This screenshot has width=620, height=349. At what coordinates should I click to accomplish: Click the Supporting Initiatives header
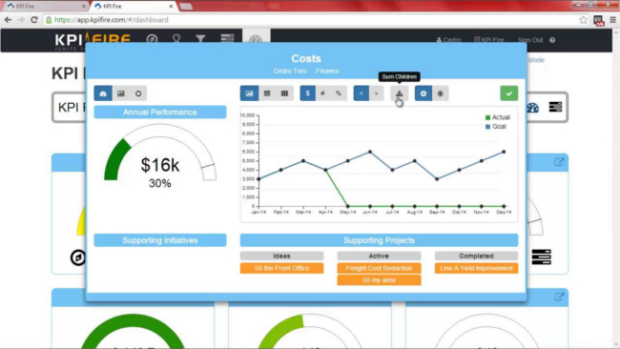click(160, 240)
